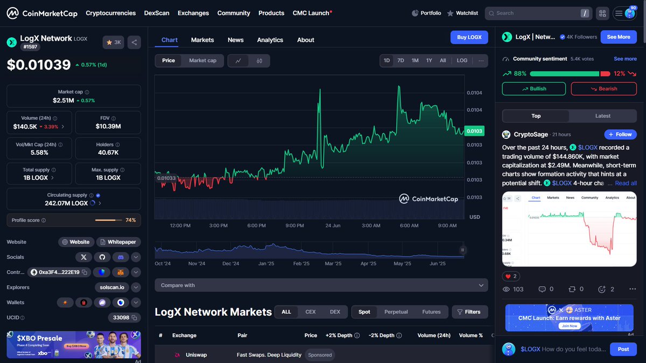Switch to line chart icon
Image resolution: width=646 pixels, height=363 pixels.
point(238,61)
